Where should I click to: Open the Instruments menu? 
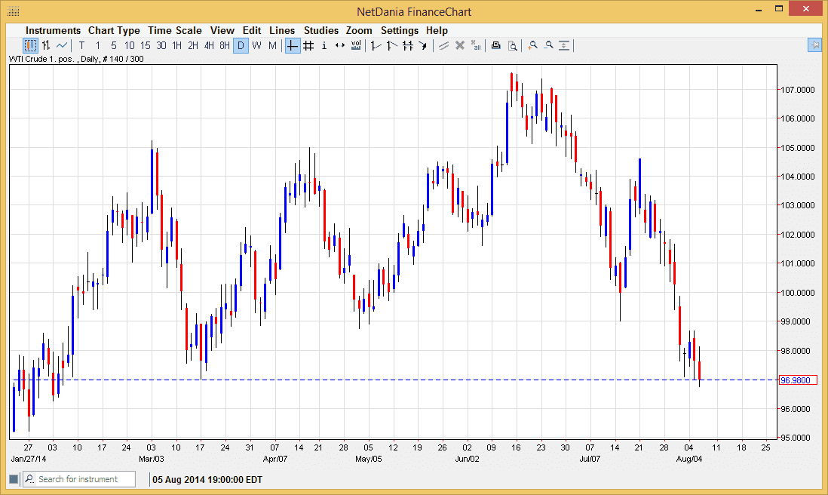coord(53,30)
